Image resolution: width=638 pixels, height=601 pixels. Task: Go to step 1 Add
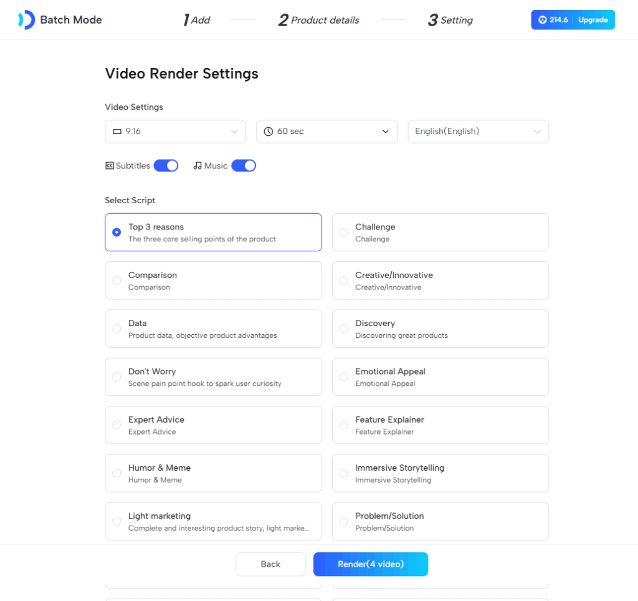point(196,20)
